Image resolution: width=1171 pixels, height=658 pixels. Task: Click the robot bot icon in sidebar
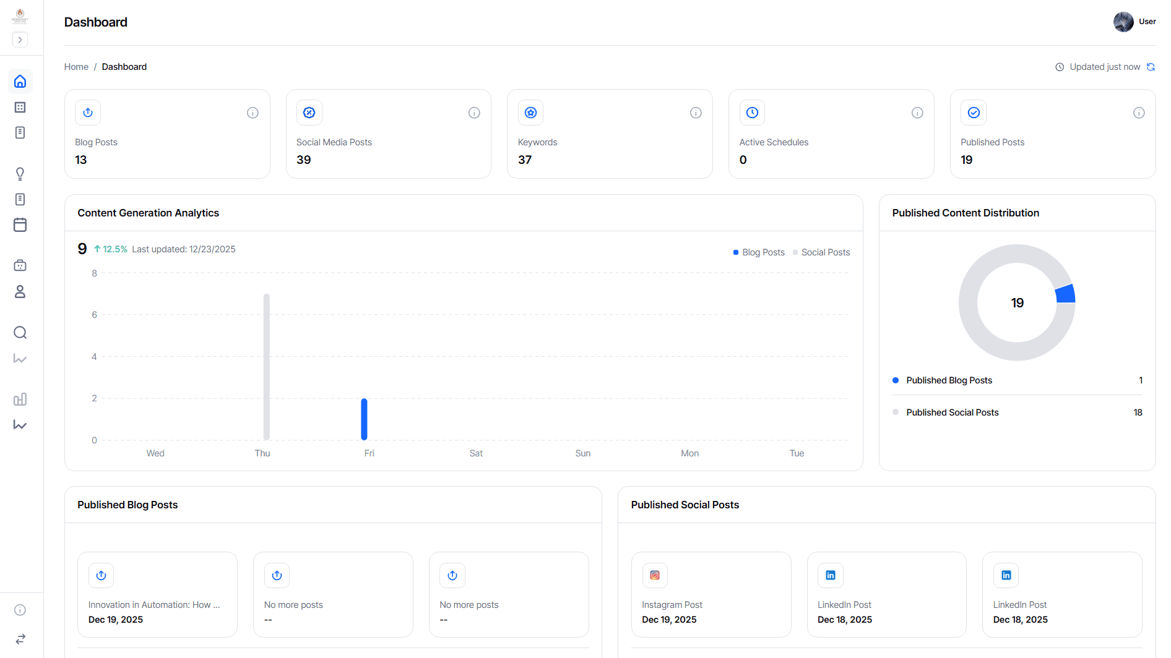click(20, 265)
